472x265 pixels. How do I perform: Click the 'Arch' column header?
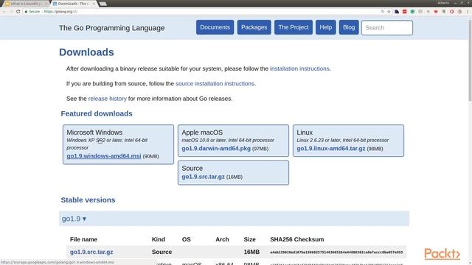click(222, 239)
